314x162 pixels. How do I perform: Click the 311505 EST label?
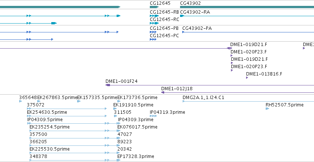123,112
